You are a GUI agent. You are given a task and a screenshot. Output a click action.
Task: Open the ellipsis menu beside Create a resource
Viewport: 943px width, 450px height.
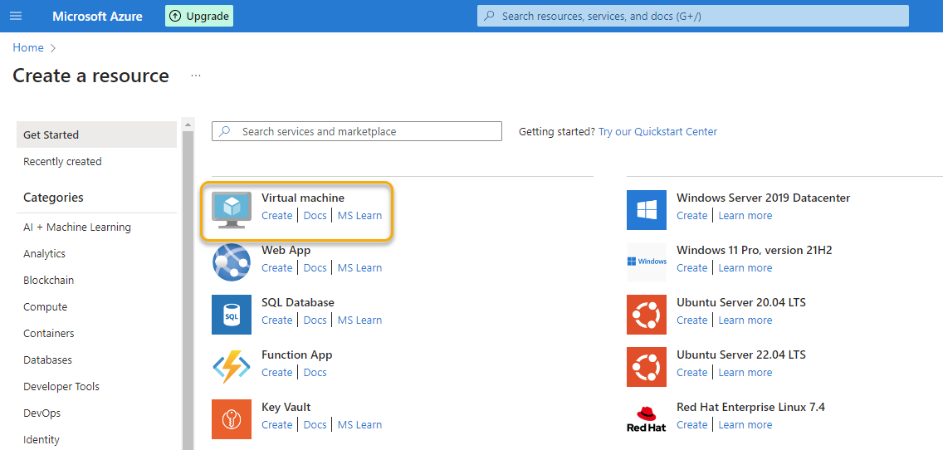pyautogui.click(x=196, y=76)
